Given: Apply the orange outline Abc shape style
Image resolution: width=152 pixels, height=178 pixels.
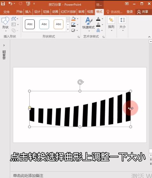Looking at the screenshot, I should 59,24.
